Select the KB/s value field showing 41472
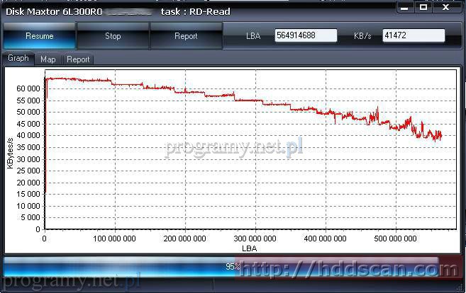 pos(413,36)
